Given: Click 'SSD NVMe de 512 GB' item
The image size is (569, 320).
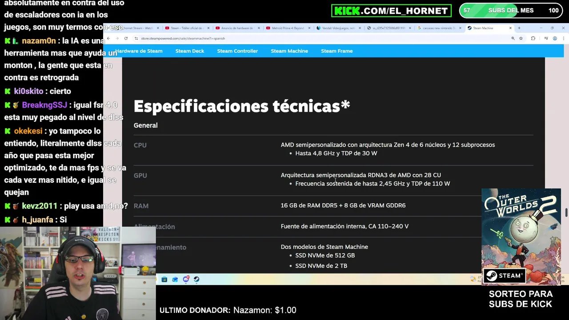Looking at the screenshot, I should click(325, 256).
